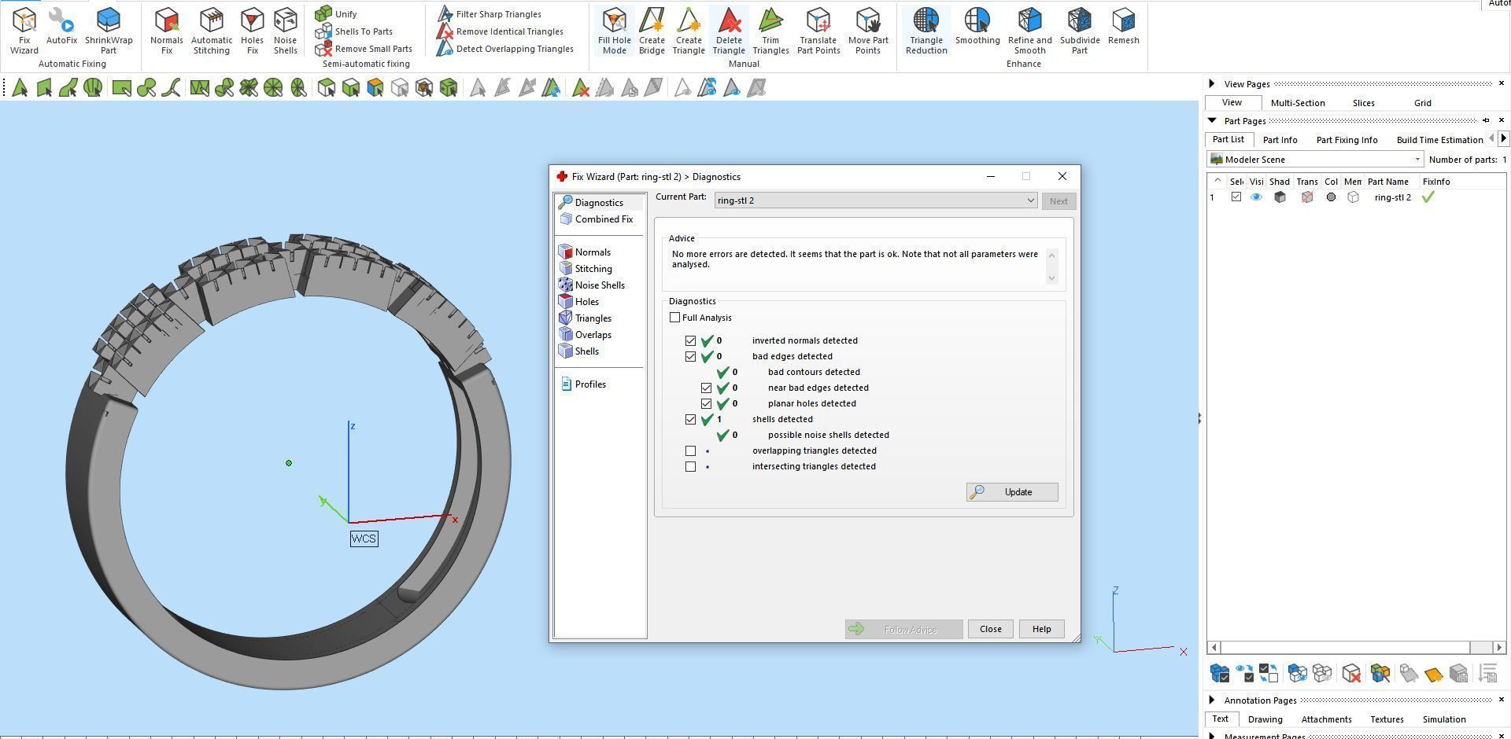Run Subdivide Part
Image resolution: width=1511 pixels, height=739 pixels.
[1080, 31]
